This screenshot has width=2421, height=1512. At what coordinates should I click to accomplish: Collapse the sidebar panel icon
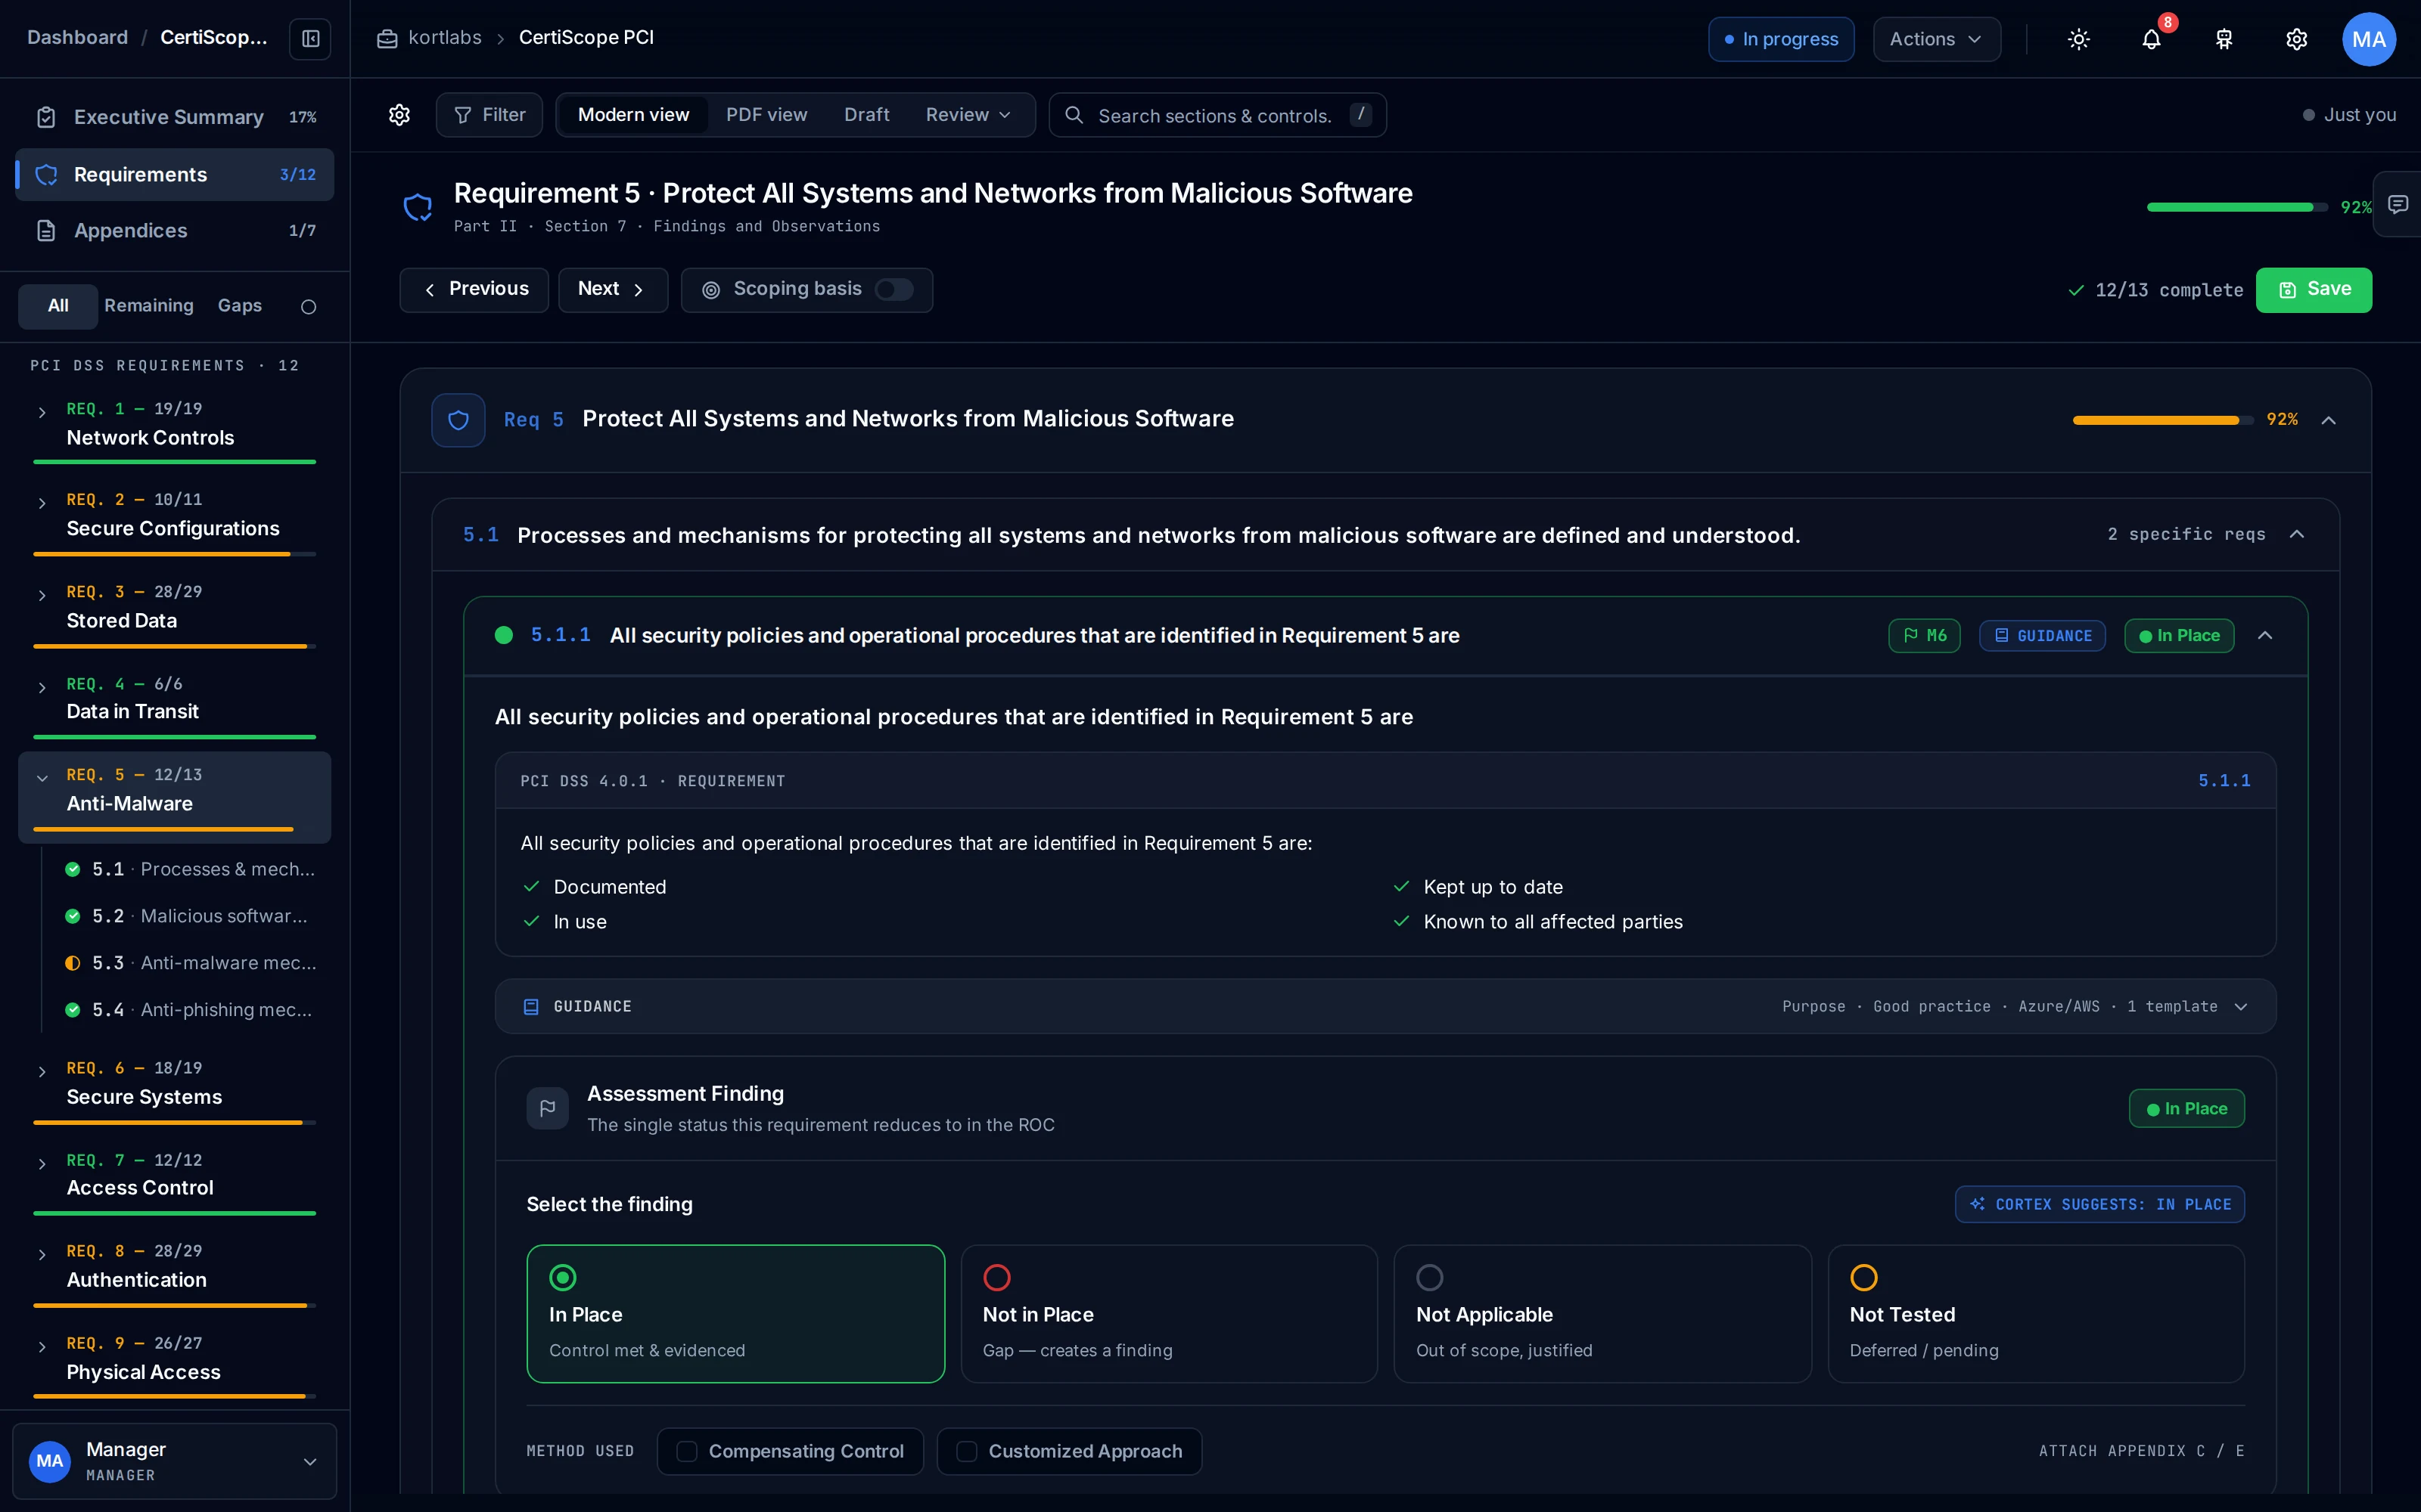tap(310, 39)
